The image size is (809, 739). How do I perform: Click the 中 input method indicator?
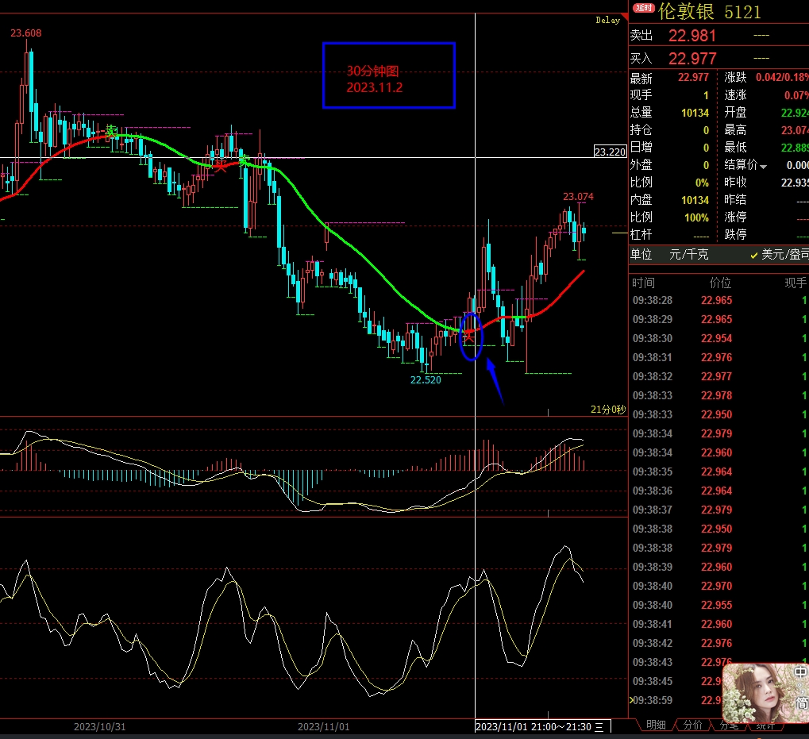pyautogui.click(x=801, y=673)
